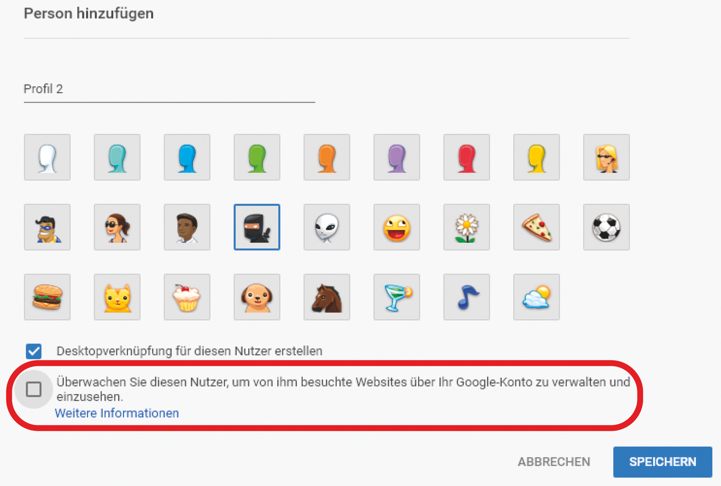Select the cocktail glass avatar
Screen dimensions: 721x486
[397, 297]
